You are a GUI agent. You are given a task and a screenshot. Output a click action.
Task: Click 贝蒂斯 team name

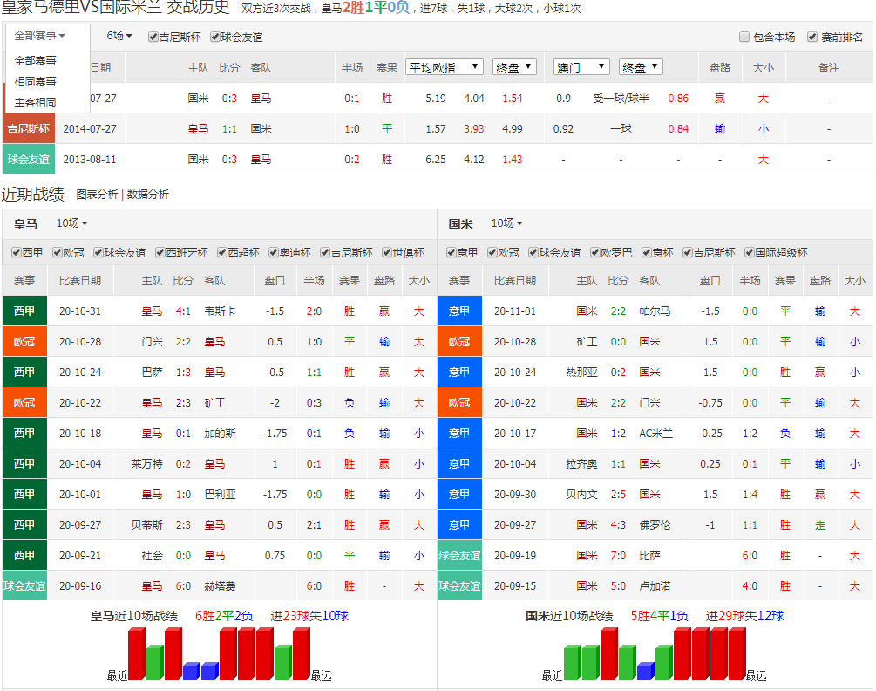click(147, 525)
